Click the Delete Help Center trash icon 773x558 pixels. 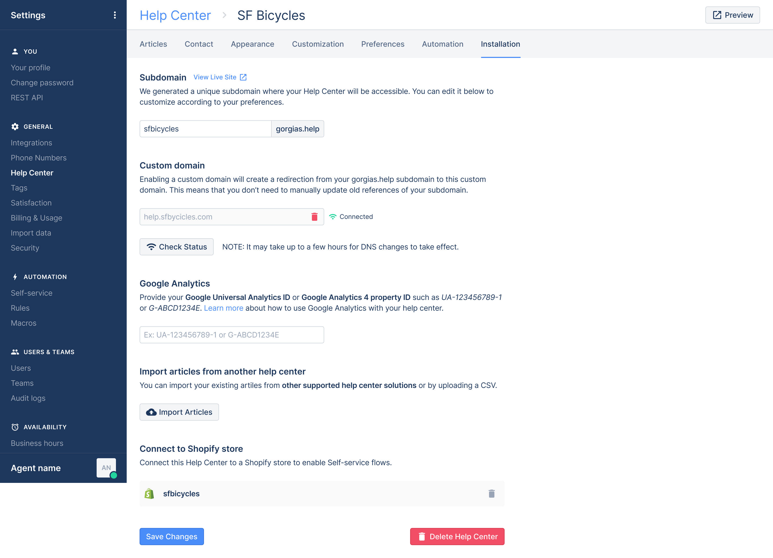pyautogui.click(x=422, y=536)
